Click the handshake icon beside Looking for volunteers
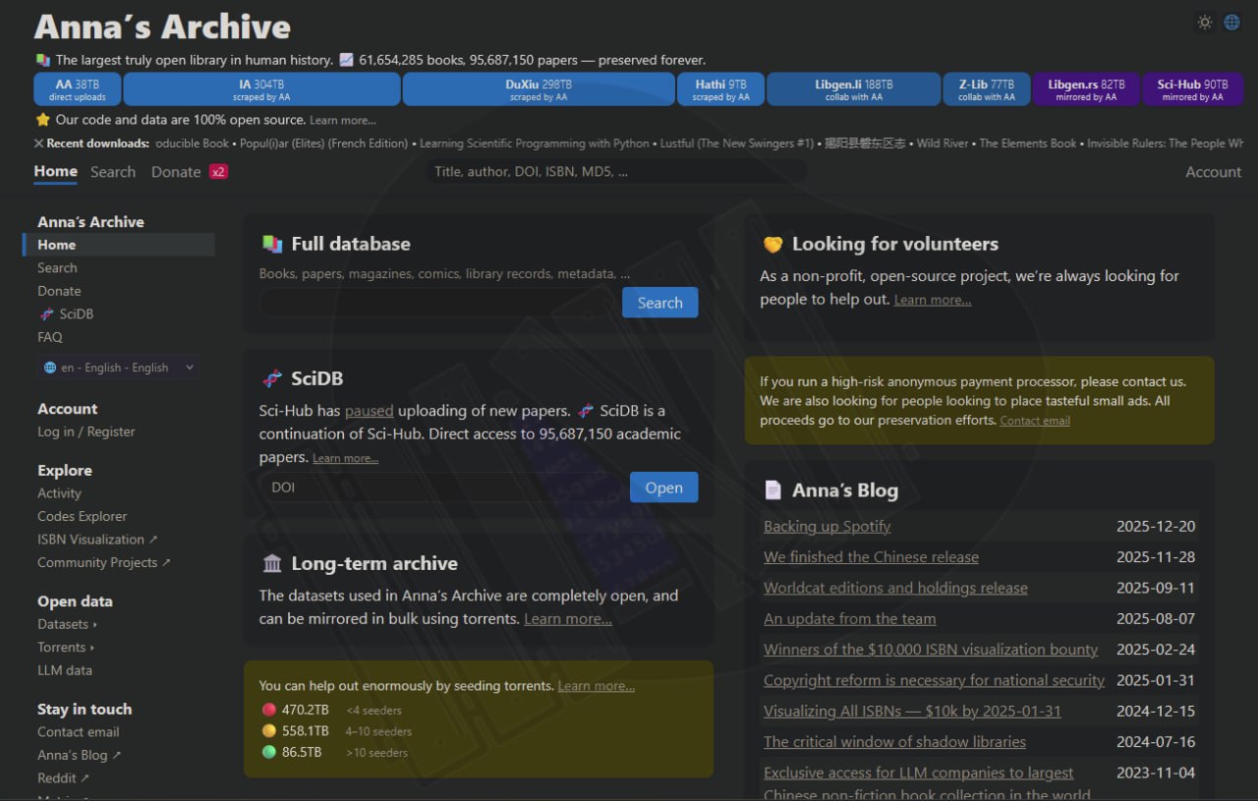The height and width of the screenshot is (801, 1258). click(773, 244)
